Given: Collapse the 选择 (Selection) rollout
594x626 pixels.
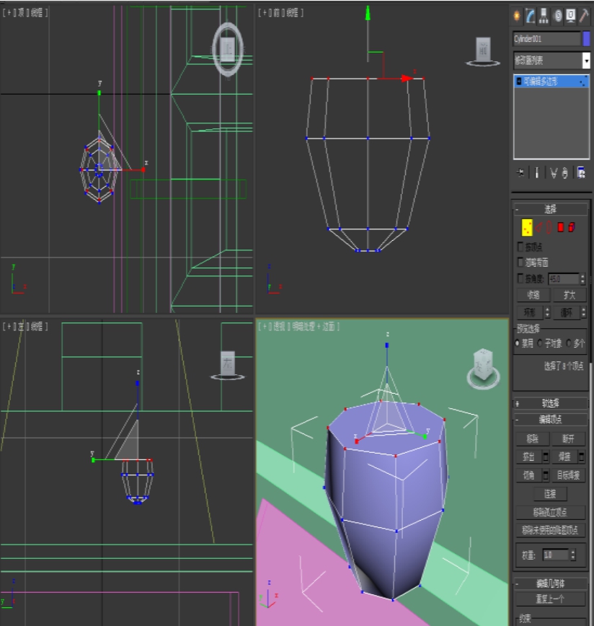Looking at the screenshot, I should (x=551, y=209).
